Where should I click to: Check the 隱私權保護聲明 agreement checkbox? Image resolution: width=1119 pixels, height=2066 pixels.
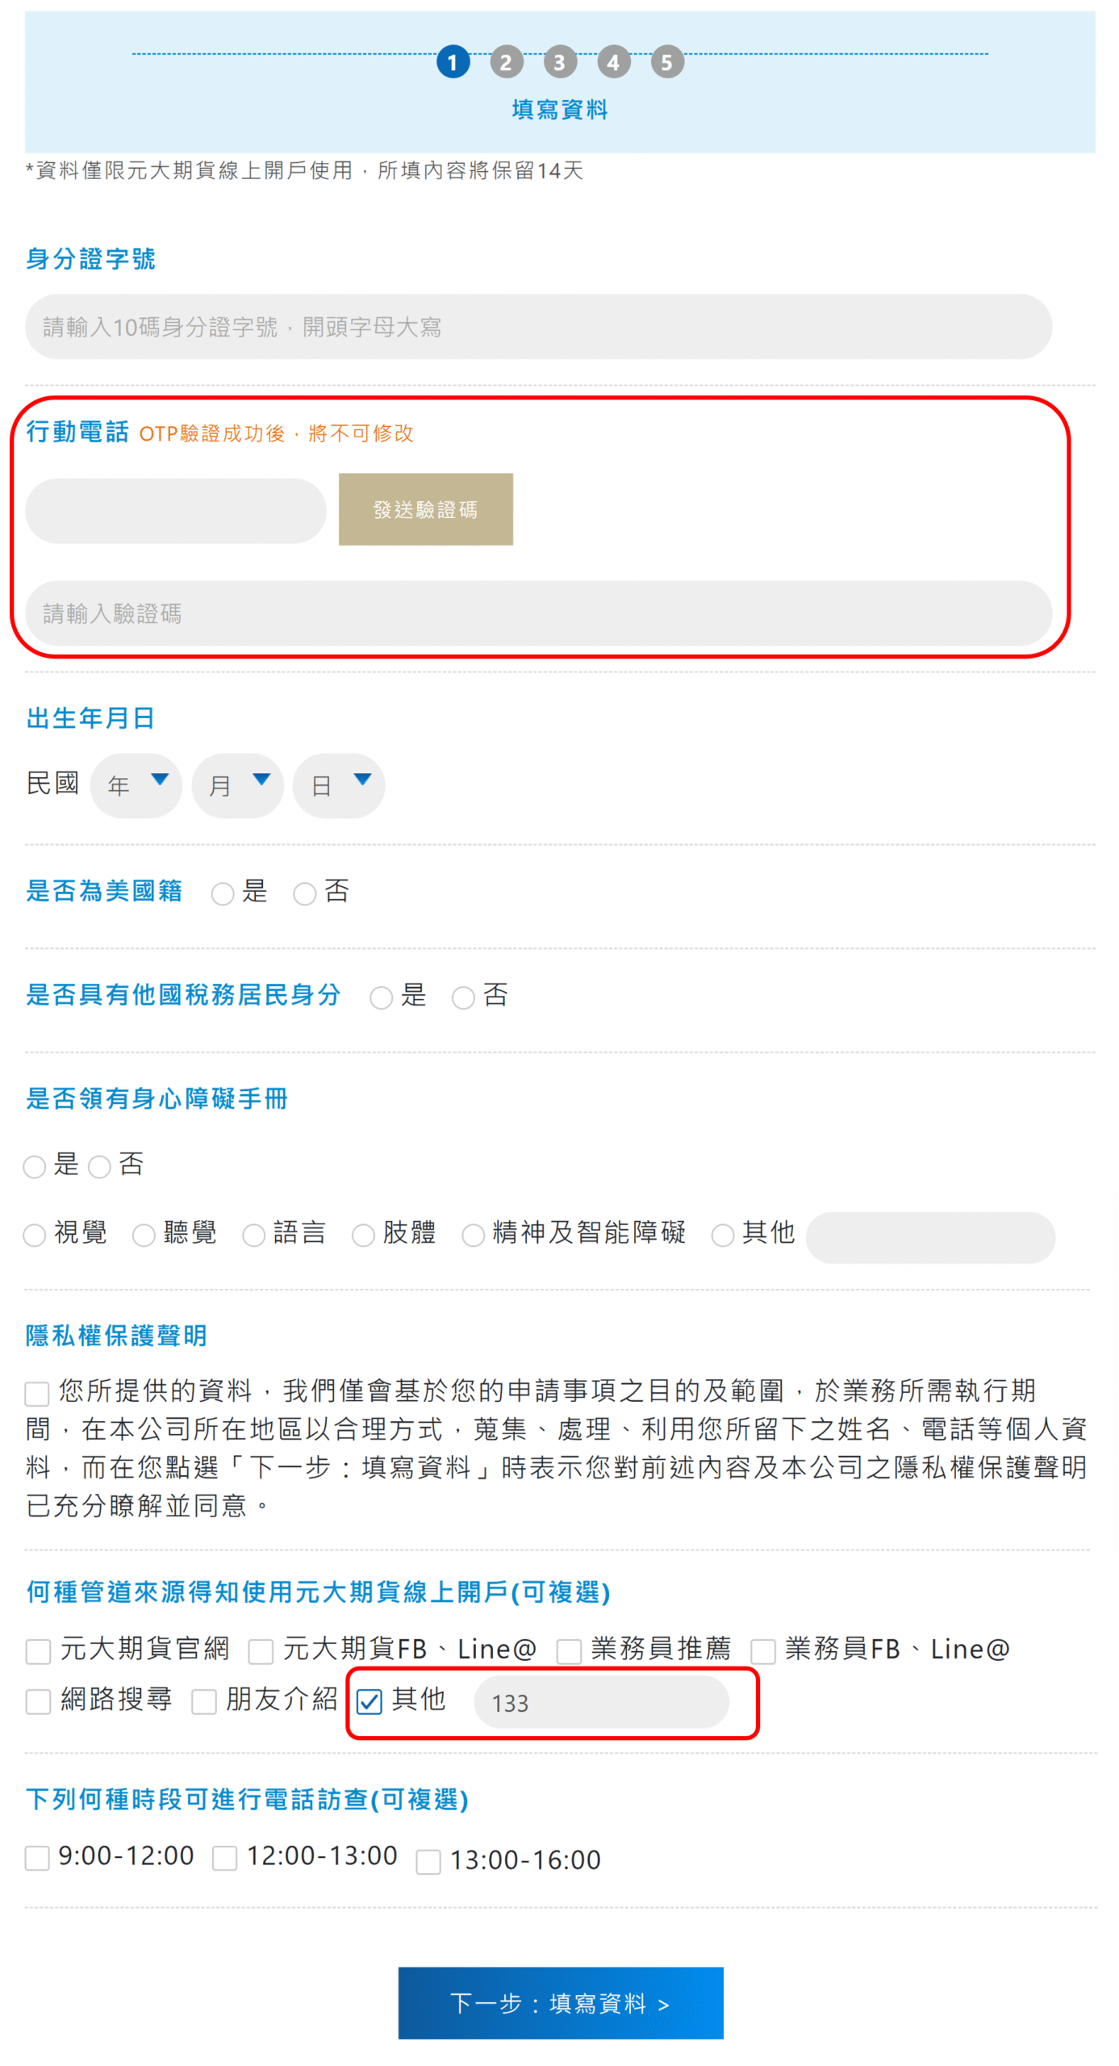pos(37,1392)
